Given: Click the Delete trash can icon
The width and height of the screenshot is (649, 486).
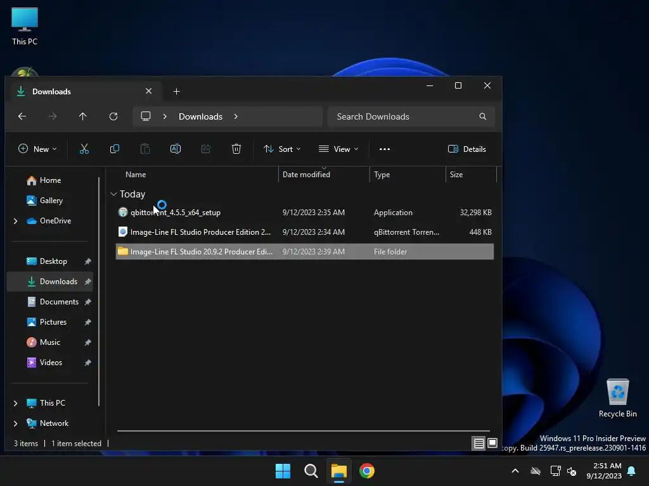Looking at the screenshot, I should click(236, 149).
